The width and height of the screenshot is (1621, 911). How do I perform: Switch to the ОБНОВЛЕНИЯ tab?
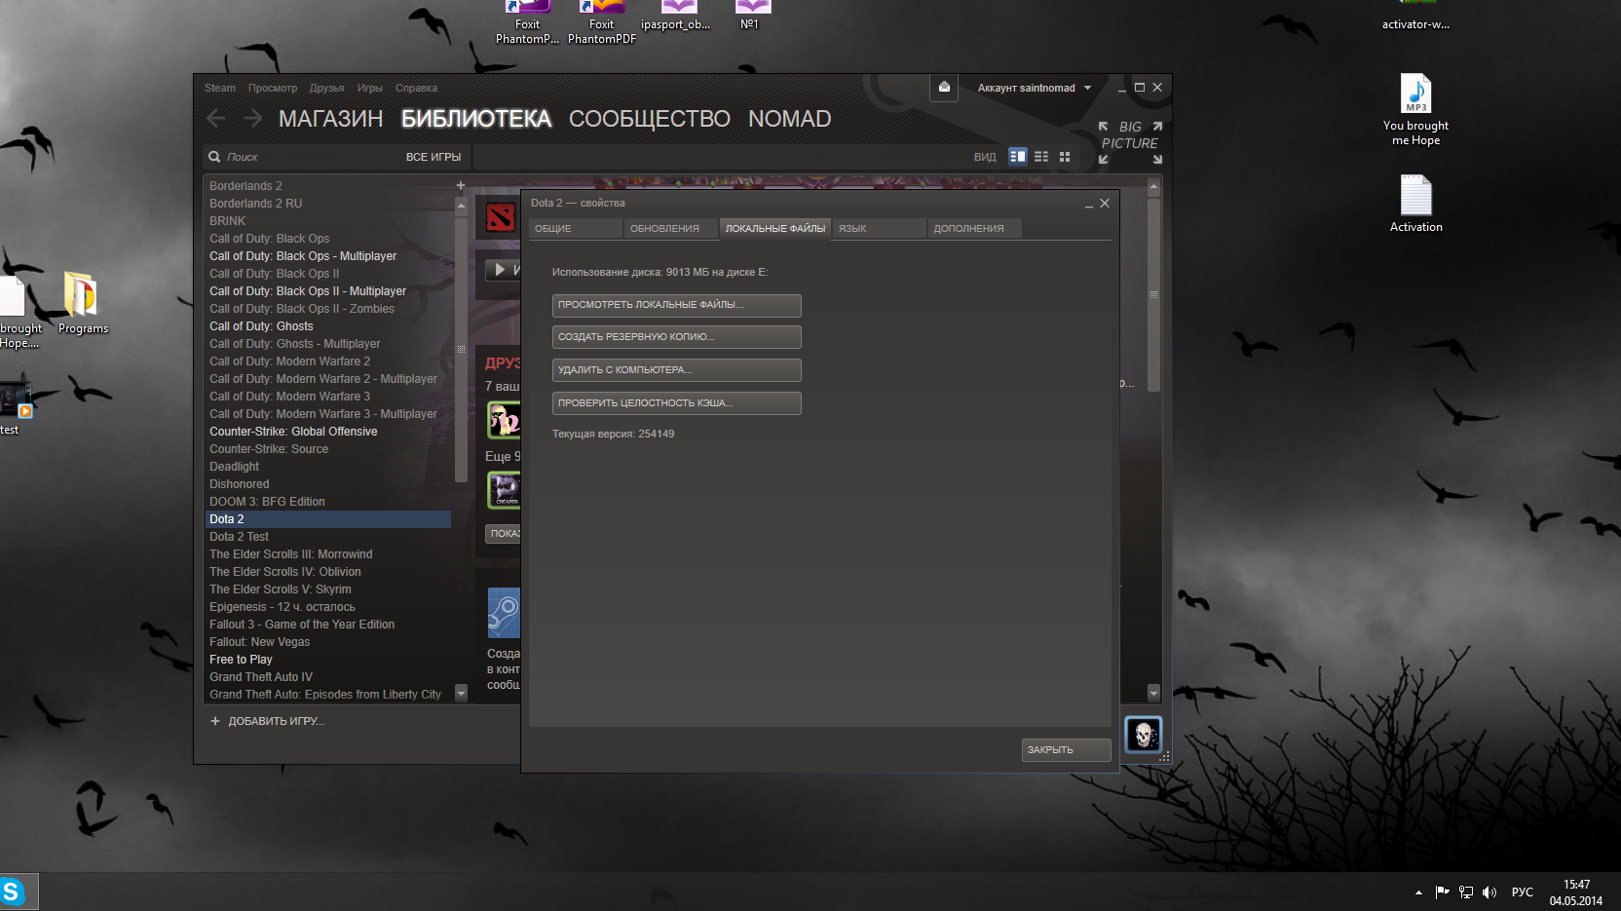670,228
